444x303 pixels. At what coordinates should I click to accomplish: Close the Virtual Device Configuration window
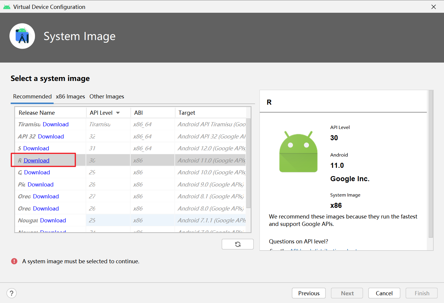click(x=434, y=7)
